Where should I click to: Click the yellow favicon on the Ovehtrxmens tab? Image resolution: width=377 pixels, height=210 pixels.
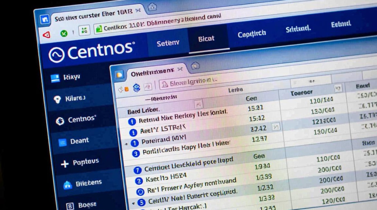click(x=119, y=75)
